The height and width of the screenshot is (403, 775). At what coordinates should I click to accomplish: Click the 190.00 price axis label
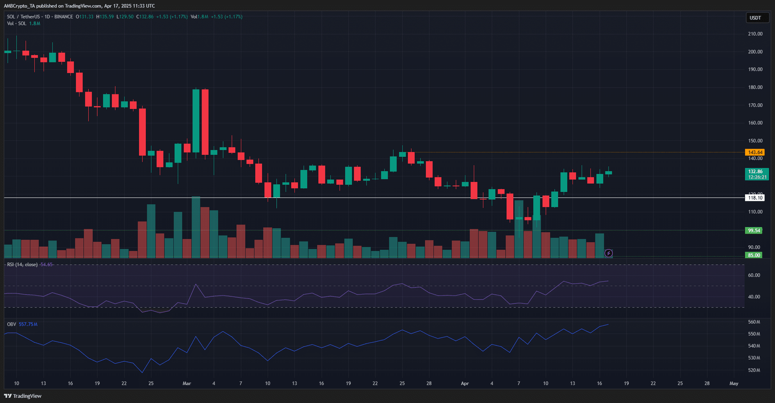tap(755, 69)
